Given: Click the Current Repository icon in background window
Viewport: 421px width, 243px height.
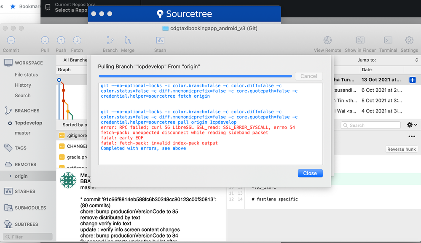Looking at the screenshot, I should point(48,7).
